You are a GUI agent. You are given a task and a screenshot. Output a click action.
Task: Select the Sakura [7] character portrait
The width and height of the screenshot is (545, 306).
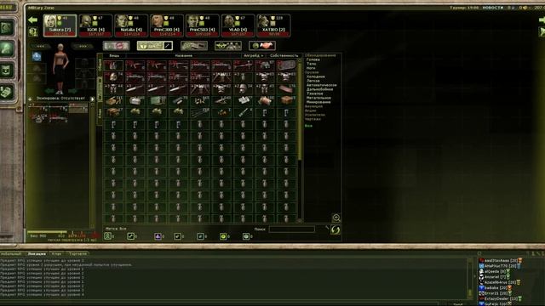click(60, 25)
